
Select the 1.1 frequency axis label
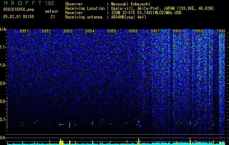point(3,47)
